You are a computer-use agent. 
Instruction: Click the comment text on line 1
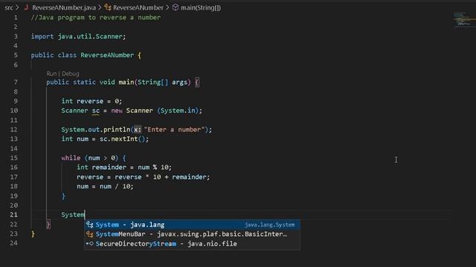coord(96,18)
